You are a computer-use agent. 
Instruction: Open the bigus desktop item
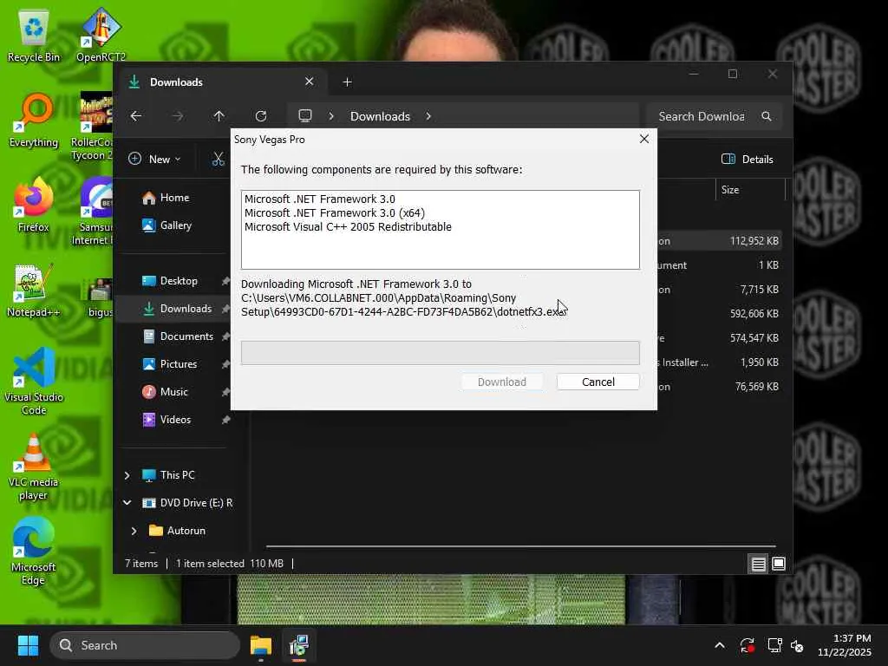point(98,297)
